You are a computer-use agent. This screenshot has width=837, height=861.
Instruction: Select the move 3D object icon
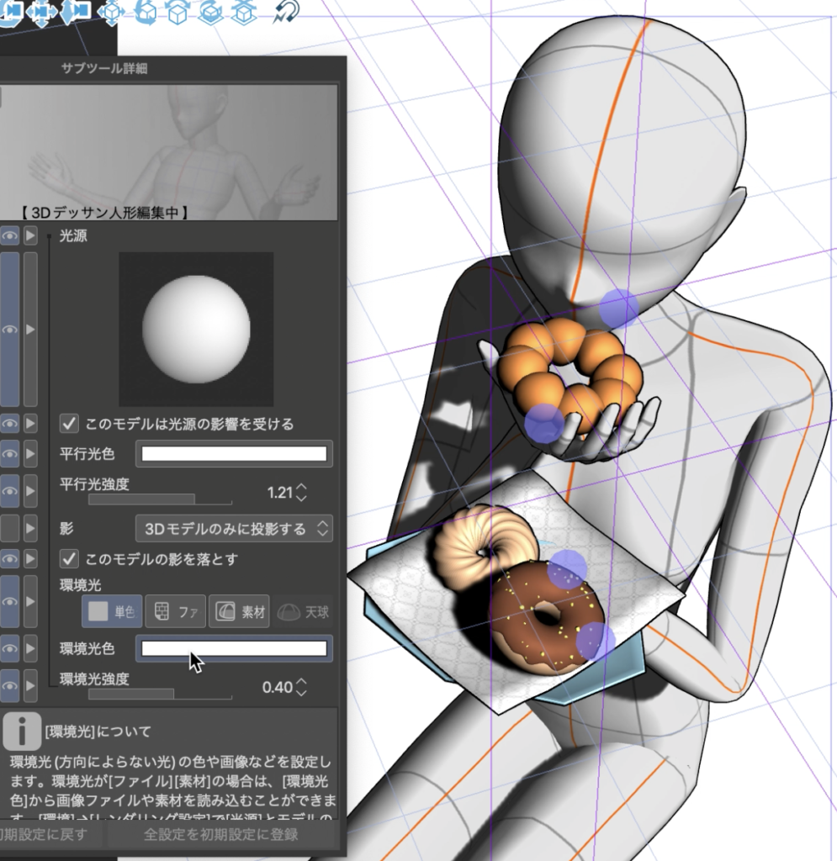pos(111,12)
